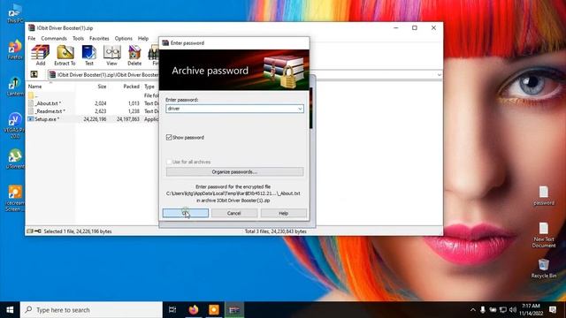
Task: Run the Test archive tool
Action: tap(88, 55)
